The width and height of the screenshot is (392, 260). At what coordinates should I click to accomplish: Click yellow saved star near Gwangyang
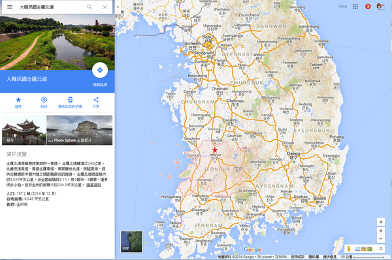(x=248, y=212)
